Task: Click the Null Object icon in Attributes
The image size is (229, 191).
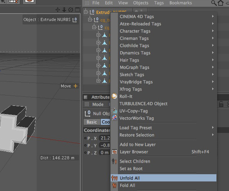Action: click(87, 113)
